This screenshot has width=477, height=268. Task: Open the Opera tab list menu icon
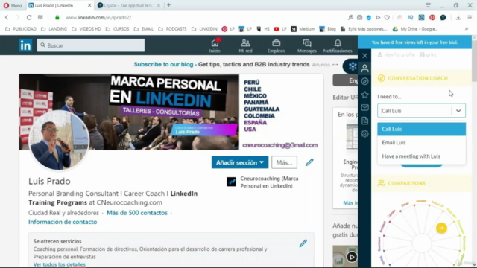tap(428, 5)
